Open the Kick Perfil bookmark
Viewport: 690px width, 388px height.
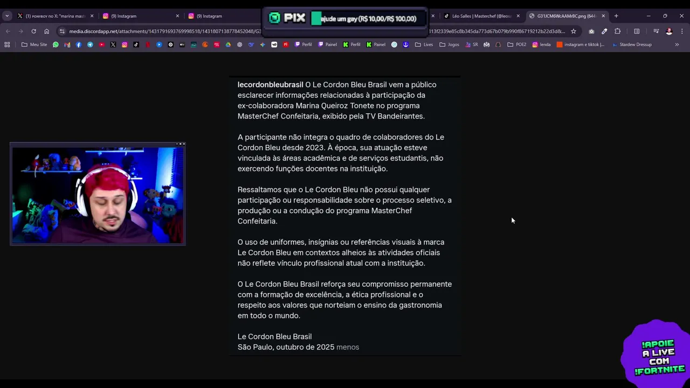352,45
